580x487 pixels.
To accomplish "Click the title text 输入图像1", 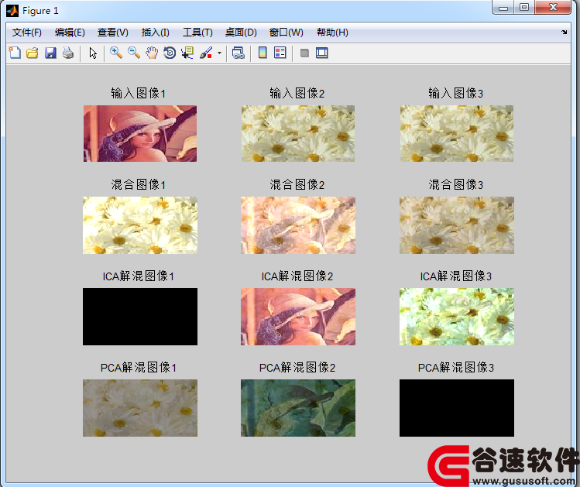I will click(x=139, y=93).
